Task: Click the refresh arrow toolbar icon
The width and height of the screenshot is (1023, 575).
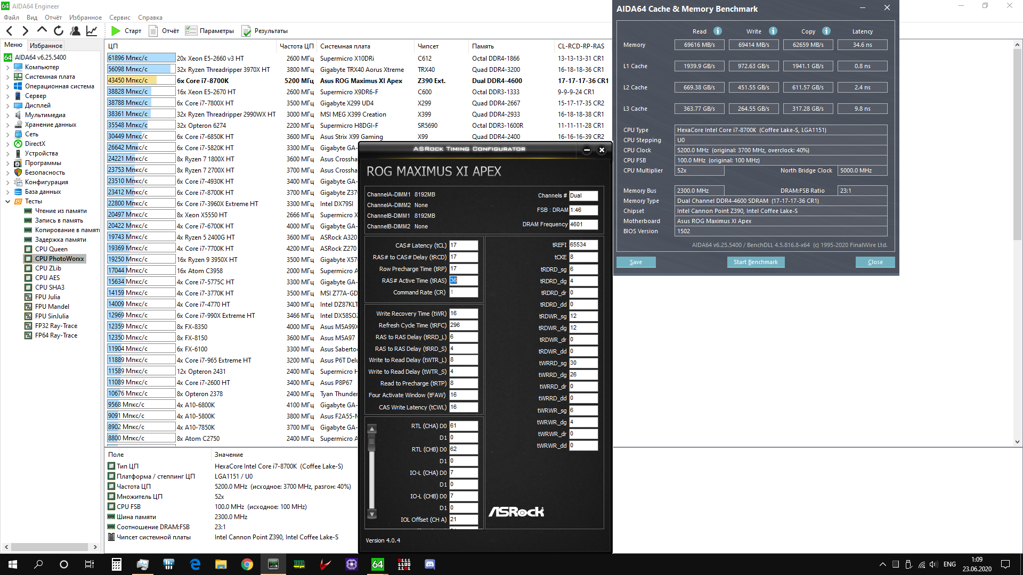Action: coord(59,31)
